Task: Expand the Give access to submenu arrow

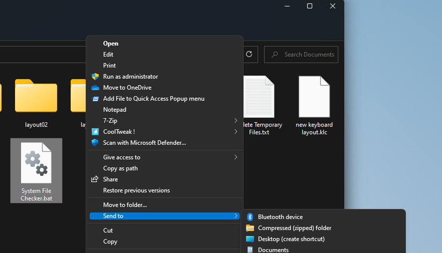Action: [236, 157]
